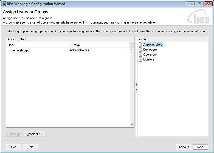Viewport: 214px width, 153px height.
Task: Click the Deployers group document icon
Action: (140, 50)
